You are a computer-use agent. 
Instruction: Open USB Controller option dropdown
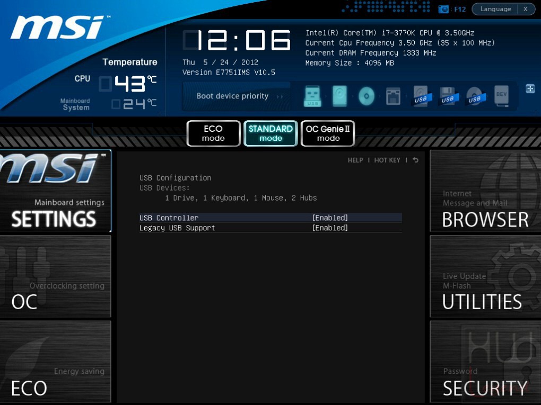pyautogui.click(x=270, y=218)
